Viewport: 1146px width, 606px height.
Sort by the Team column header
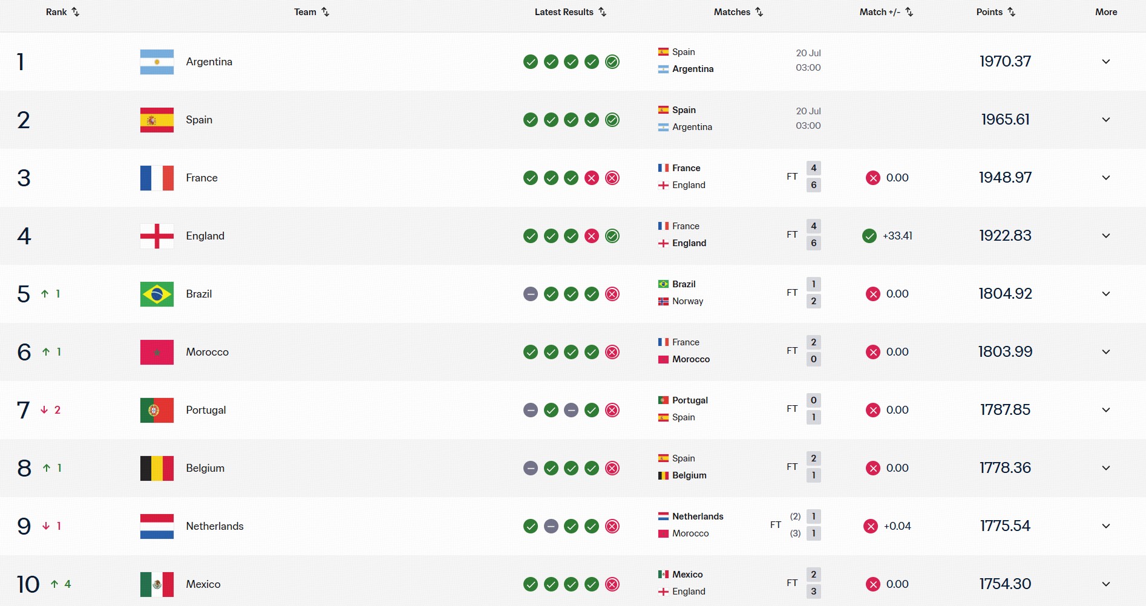pyautogui.click(x=312, y=12)
